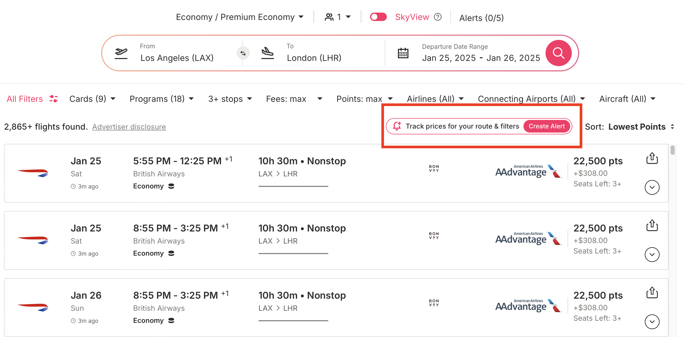Click Economy seat icon on Jan 26 flight
The image size is (685, 337).
tap(171, 320)
